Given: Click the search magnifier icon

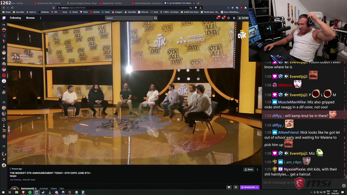Looking at the screenshot, I should (x=156, y=18).
